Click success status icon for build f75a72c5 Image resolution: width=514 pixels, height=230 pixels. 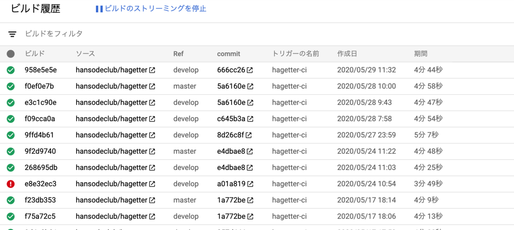click(x=11, y=216)
